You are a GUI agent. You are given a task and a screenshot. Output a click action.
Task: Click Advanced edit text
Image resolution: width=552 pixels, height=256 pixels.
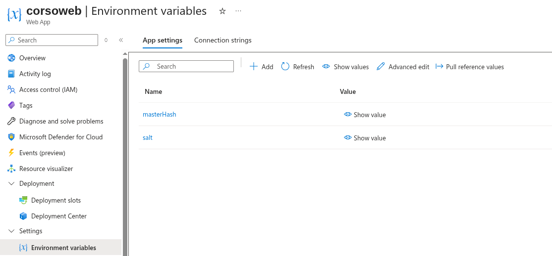(409, 67)
